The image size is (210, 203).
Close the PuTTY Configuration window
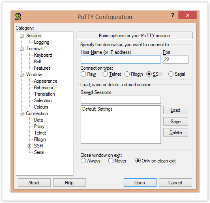(x=187, y=15)
